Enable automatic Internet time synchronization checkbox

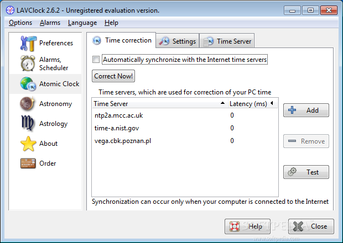[96, 60]
